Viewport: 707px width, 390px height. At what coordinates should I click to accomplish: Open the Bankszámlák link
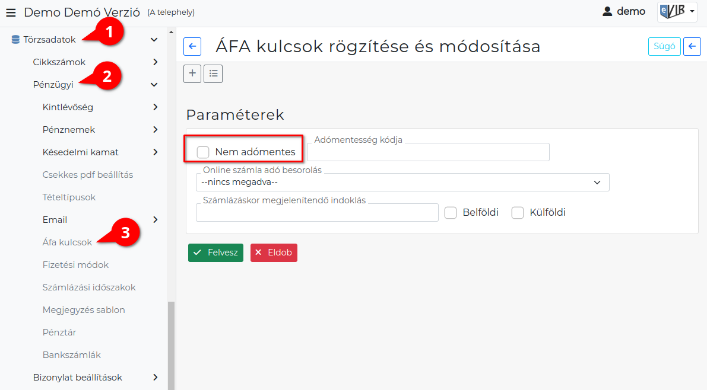click(72, 355)
